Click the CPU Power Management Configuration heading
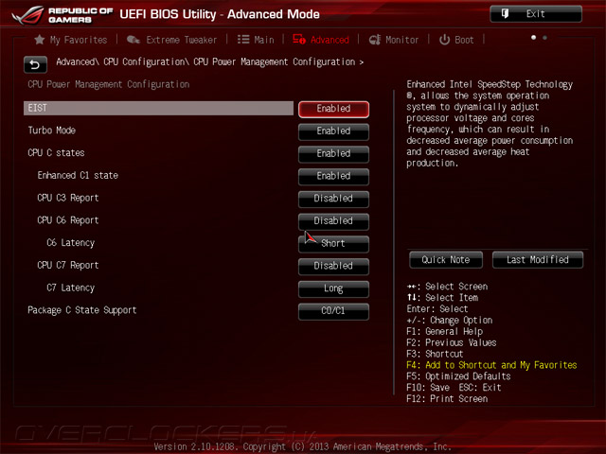 click(109, 84)
